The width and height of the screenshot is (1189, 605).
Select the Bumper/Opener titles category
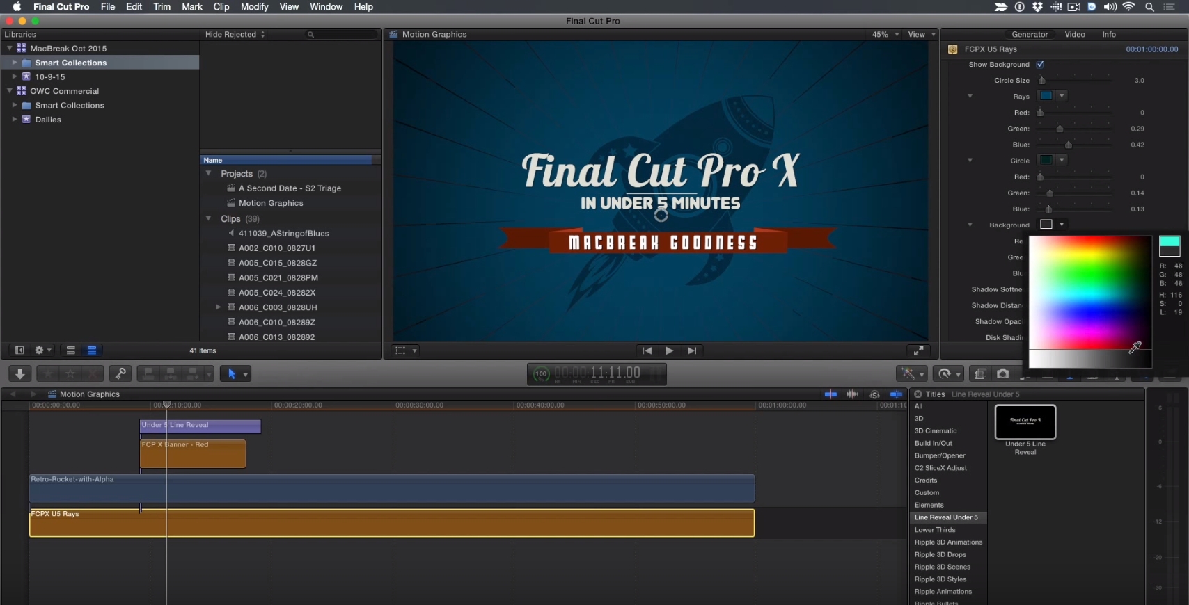pos(940,455)
